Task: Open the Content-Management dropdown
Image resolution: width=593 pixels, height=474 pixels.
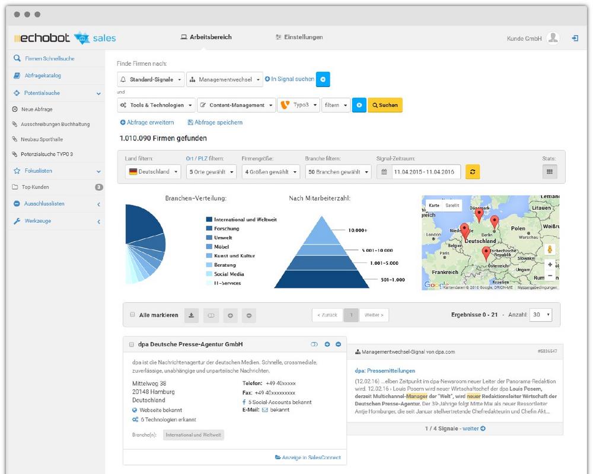Action: pyautogui.click(x=236, y=105)
